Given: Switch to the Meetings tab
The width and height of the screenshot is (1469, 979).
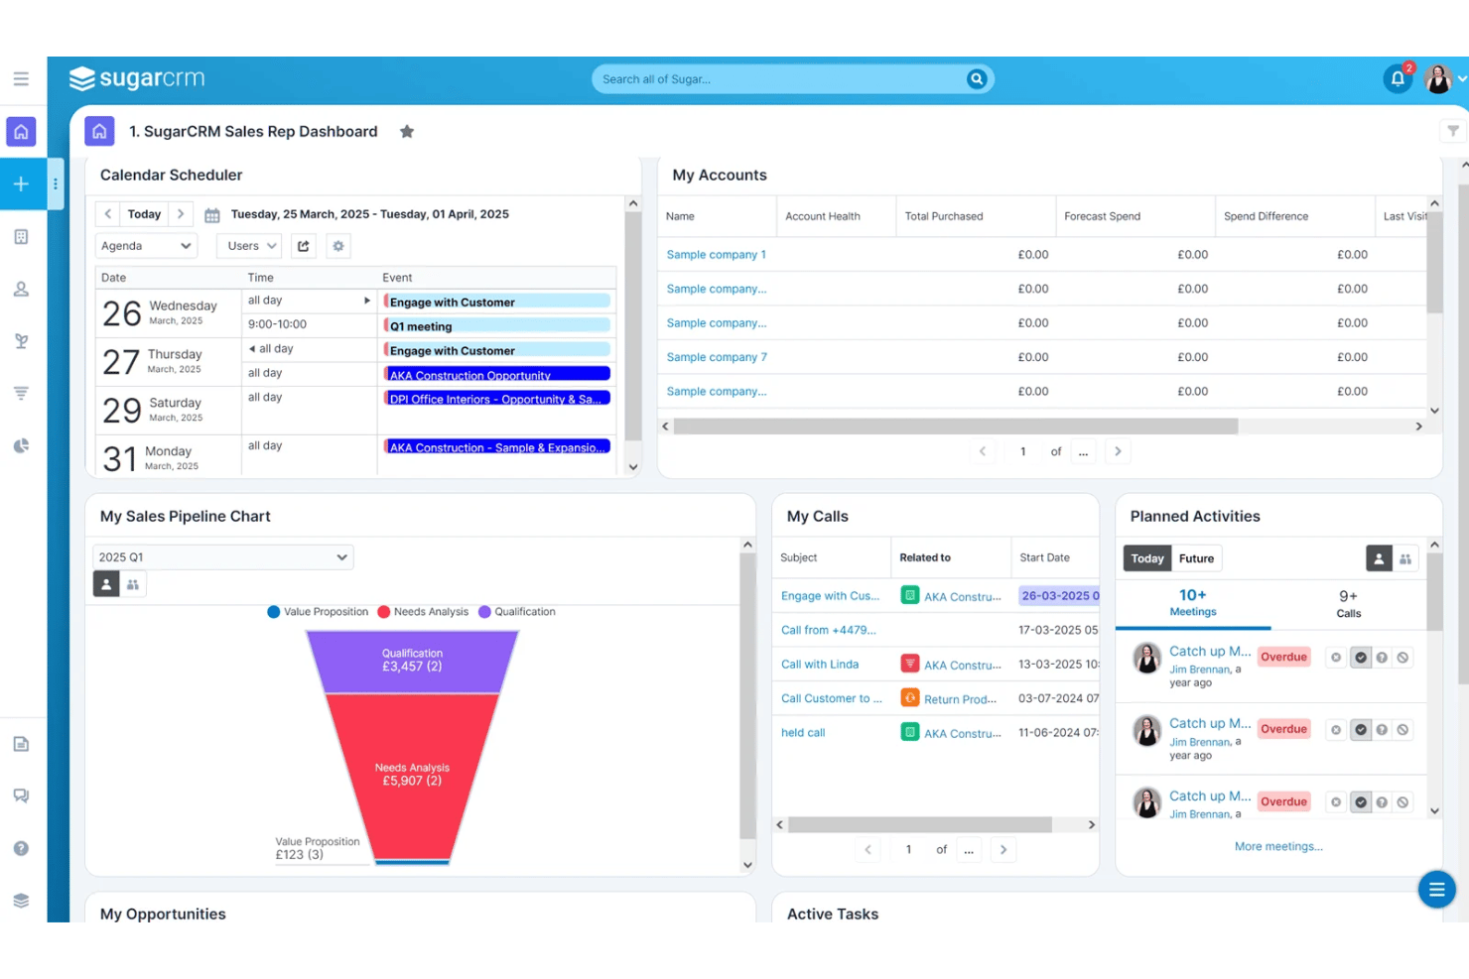Looking at the screenshot, I should click(1193, 602).
